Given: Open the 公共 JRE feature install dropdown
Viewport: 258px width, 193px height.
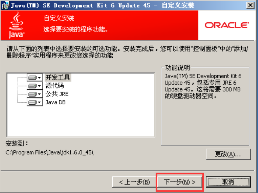Looking at the screenshot, I should coord(35,94).
